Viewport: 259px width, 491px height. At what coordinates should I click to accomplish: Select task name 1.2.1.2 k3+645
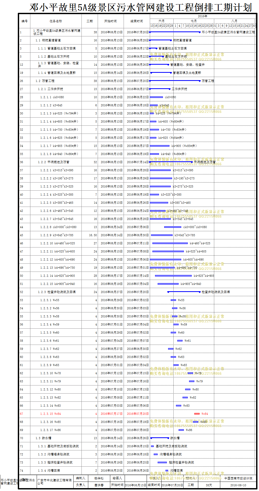pyautogui.click(x=51, y=105)
